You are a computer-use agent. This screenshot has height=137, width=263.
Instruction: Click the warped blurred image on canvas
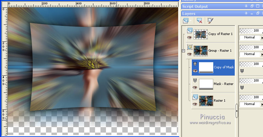[93, 67]
